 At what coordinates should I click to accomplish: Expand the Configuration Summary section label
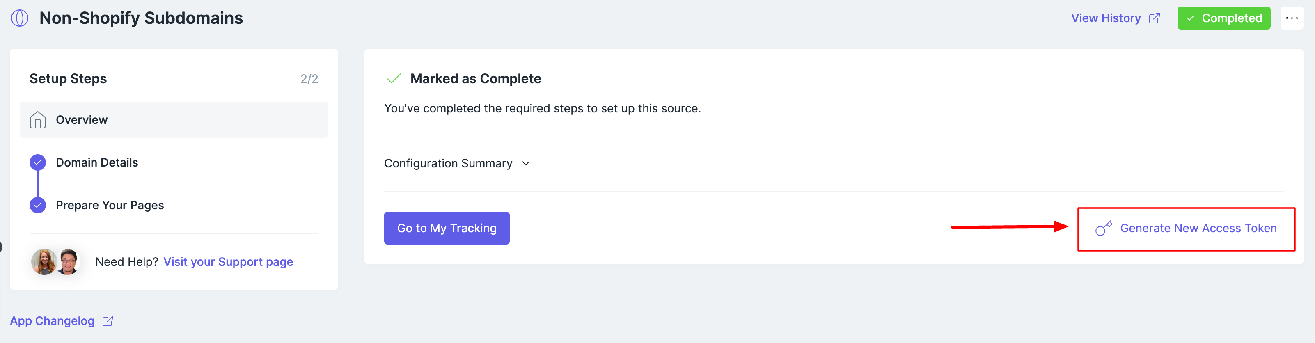coord(448,163)
